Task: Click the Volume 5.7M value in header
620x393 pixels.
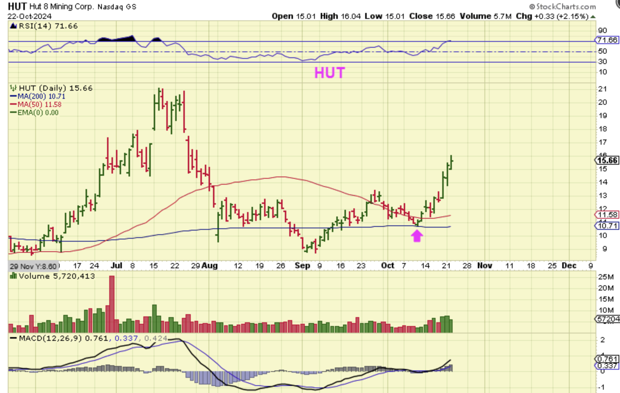Action: point(486,16)
